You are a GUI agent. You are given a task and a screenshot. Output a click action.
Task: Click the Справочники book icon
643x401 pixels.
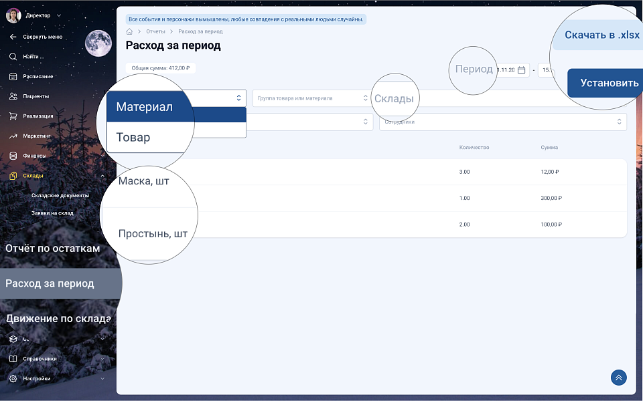pos(13,359)
